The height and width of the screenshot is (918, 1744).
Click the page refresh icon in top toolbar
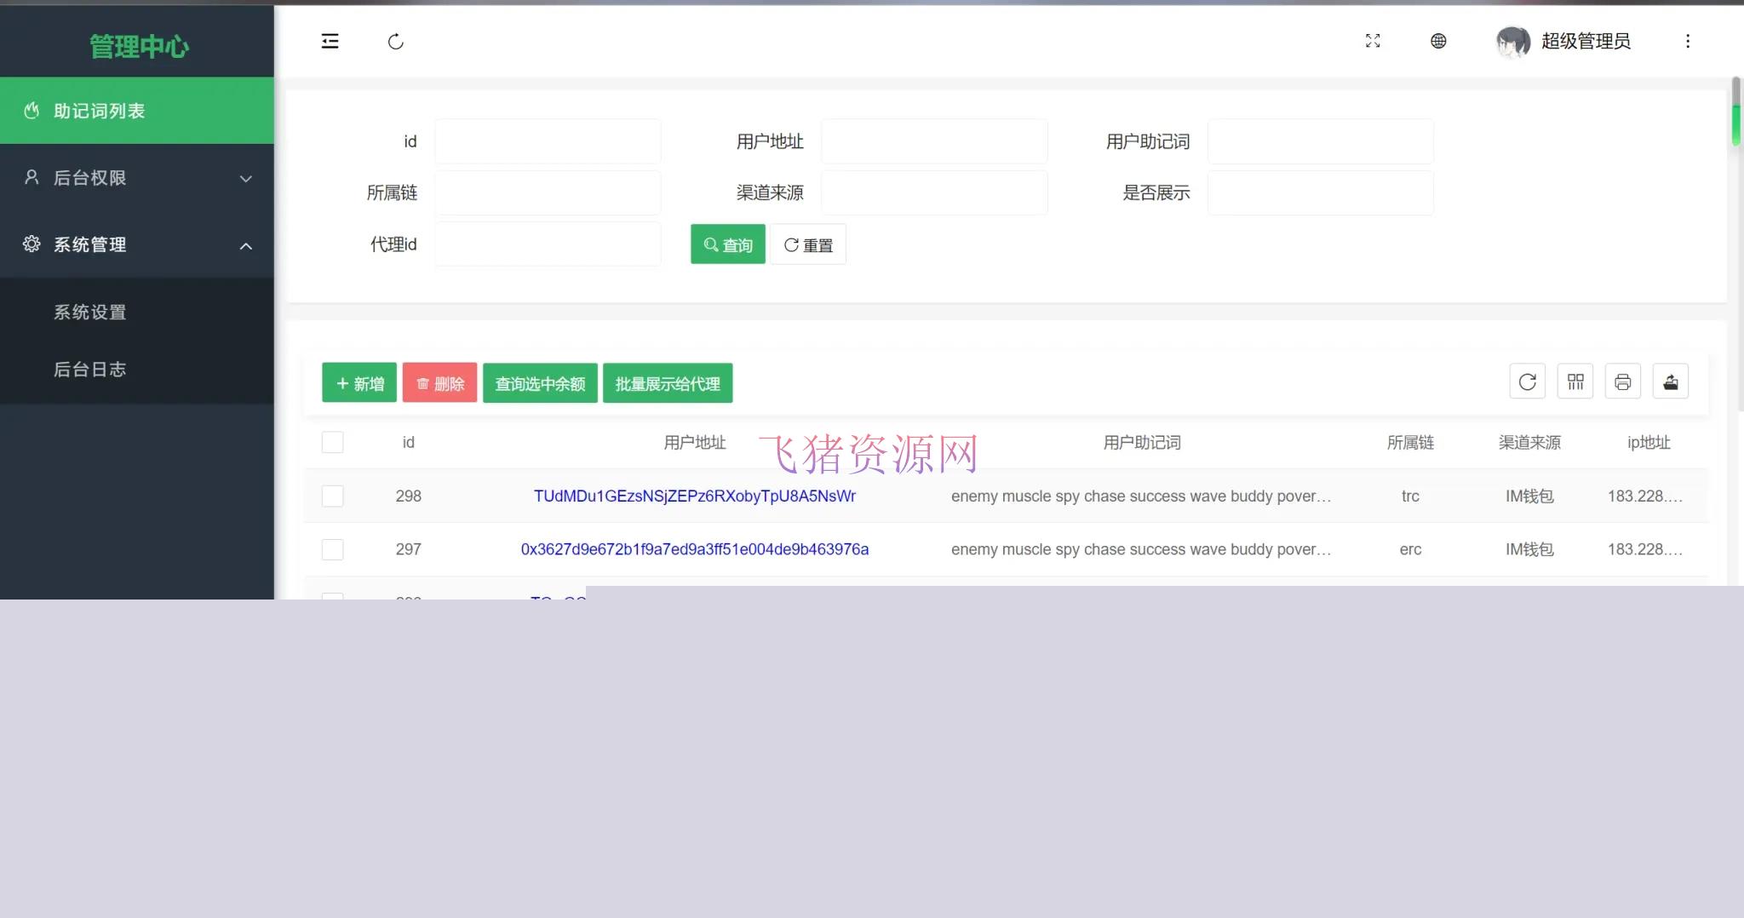(395, 41)
